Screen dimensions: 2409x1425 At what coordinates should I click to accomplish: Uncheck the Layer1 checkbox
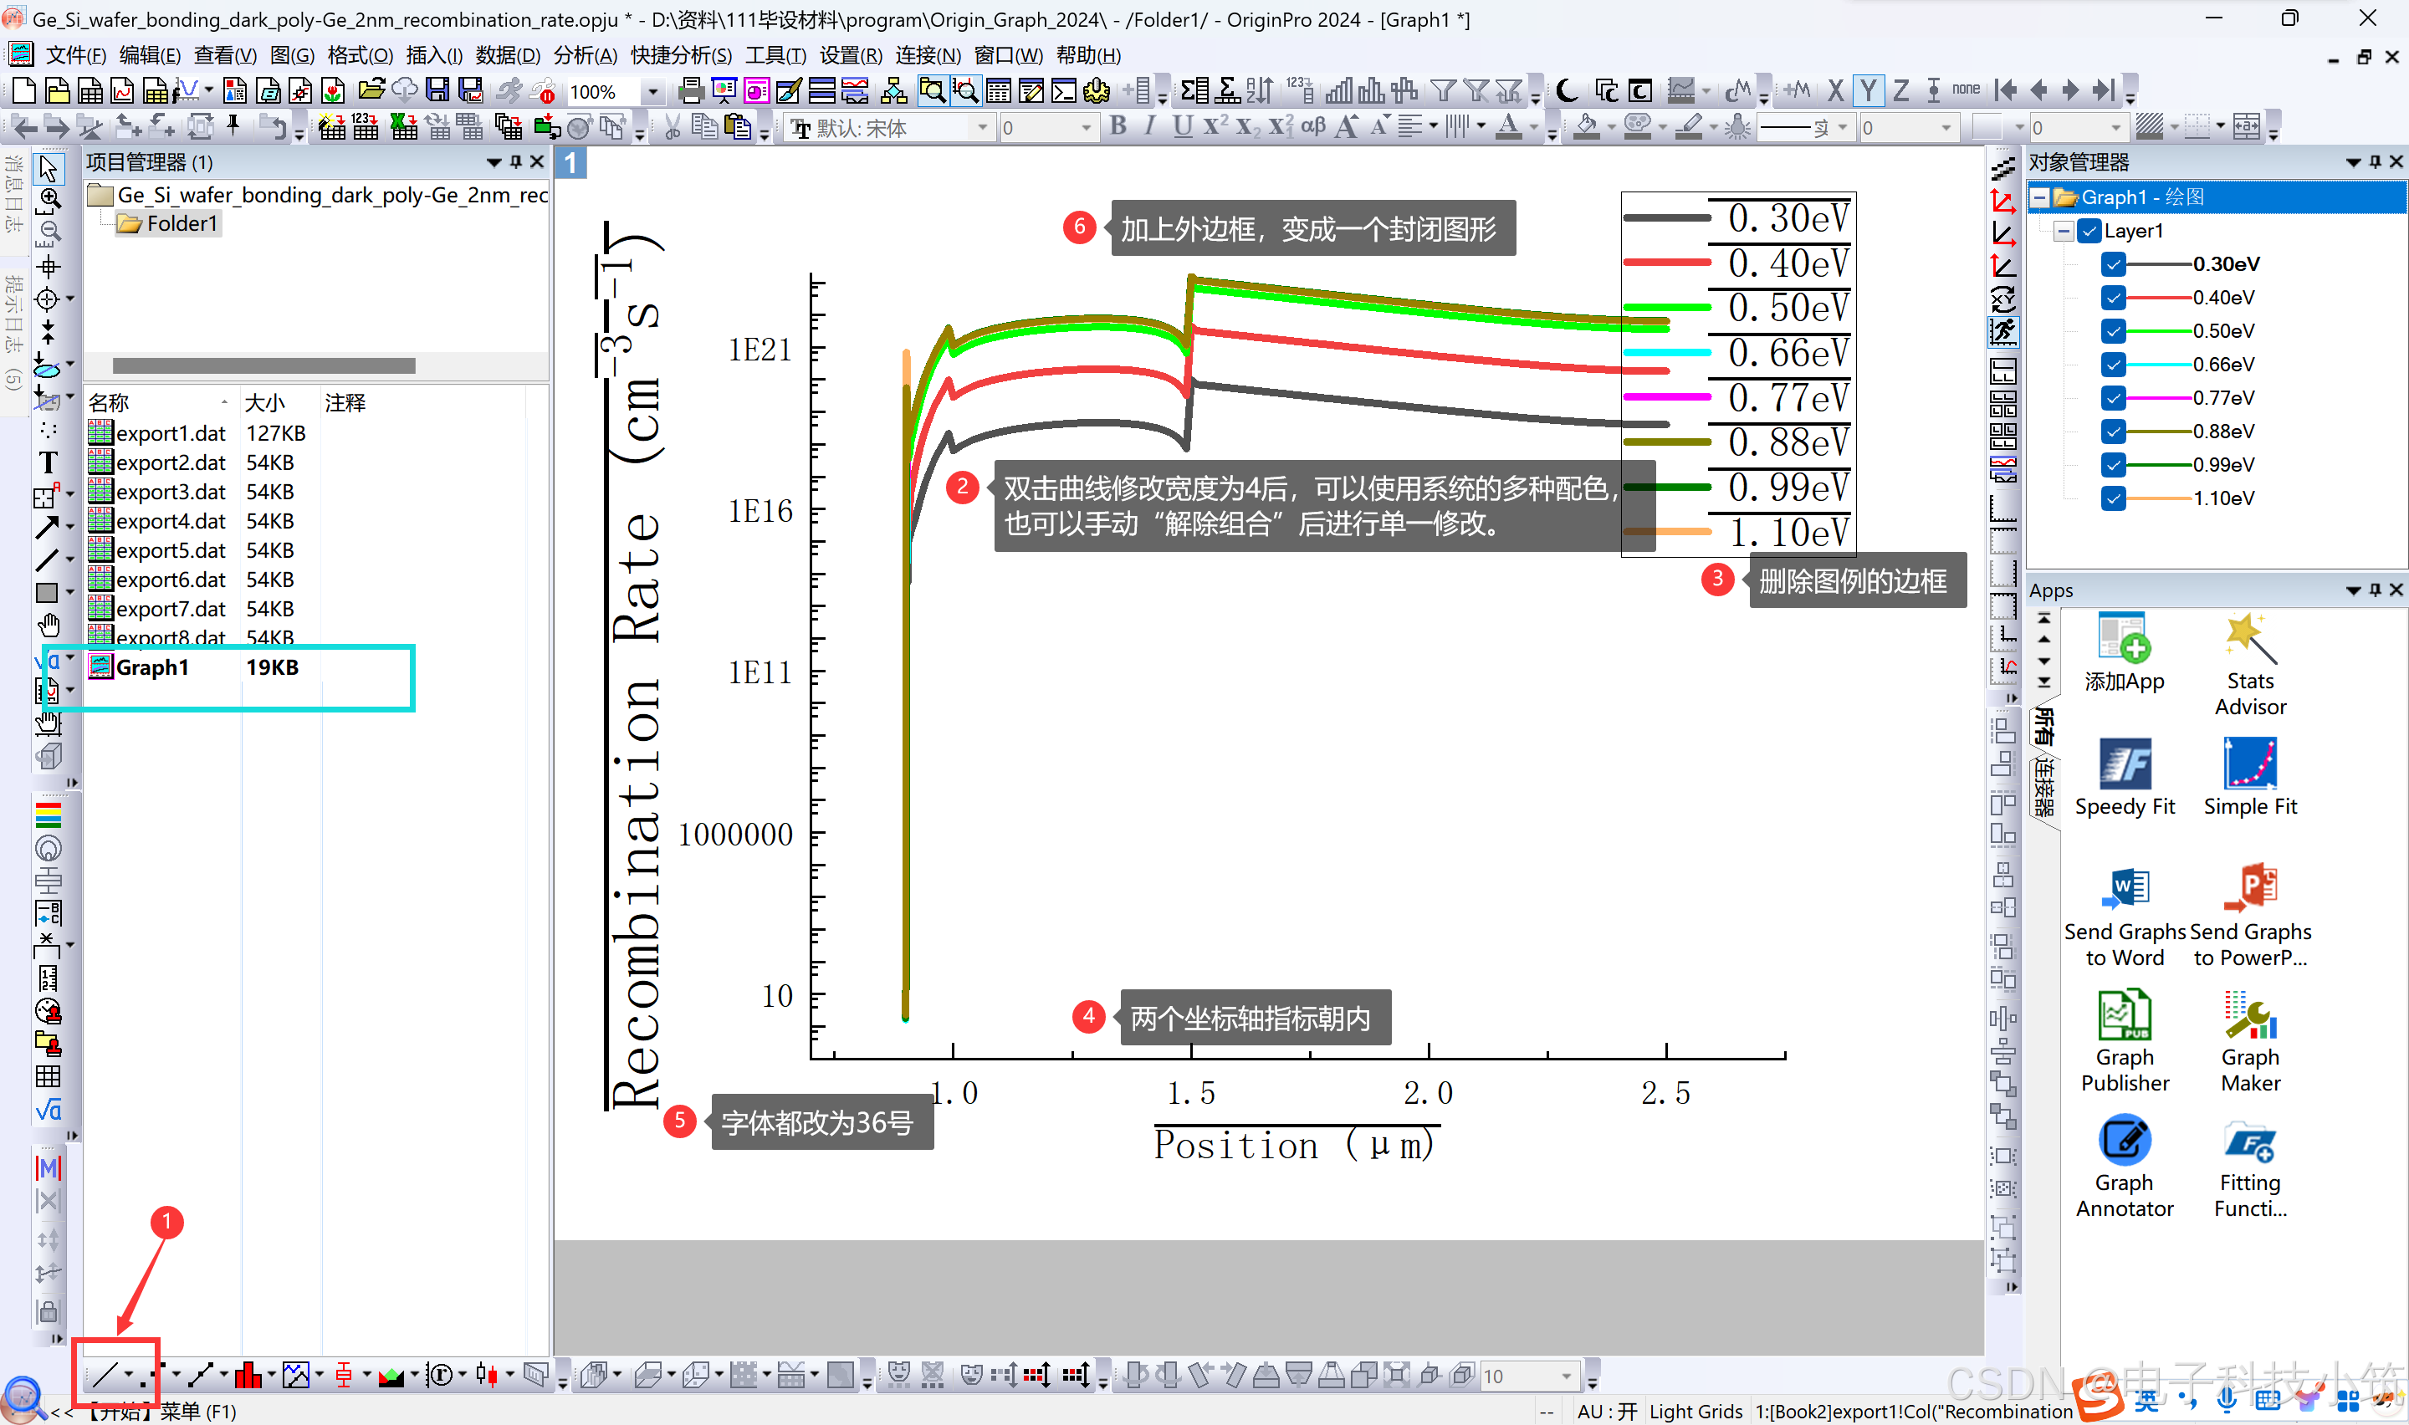pyautogui.click(x=2089, y=232)
